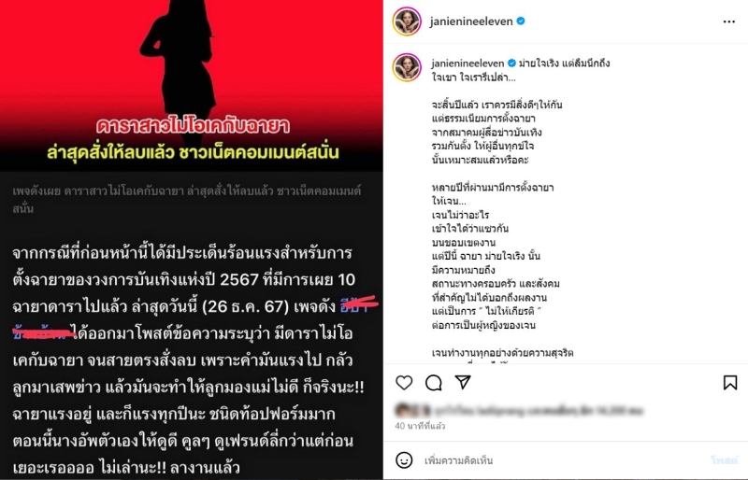
Task: Click the add comment input field
Action: click(x=563, y=460)
